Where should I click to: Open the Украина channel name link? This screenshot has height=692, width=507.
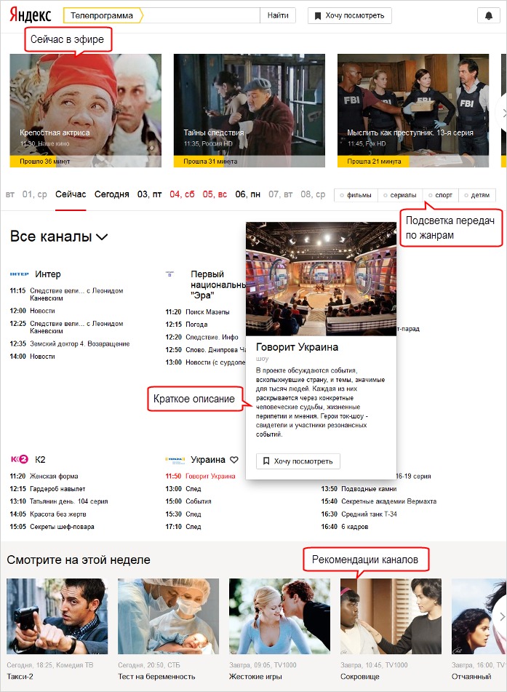(x=208, y=460)
